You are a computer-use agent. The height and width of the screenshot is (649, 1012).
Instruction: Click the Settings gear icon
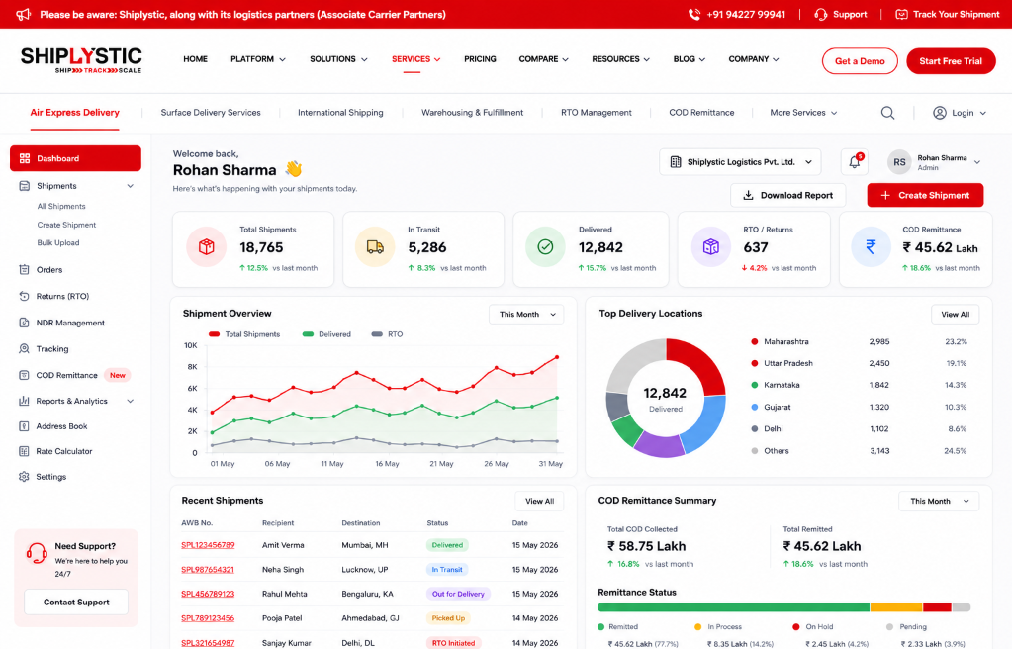point(25,477)
